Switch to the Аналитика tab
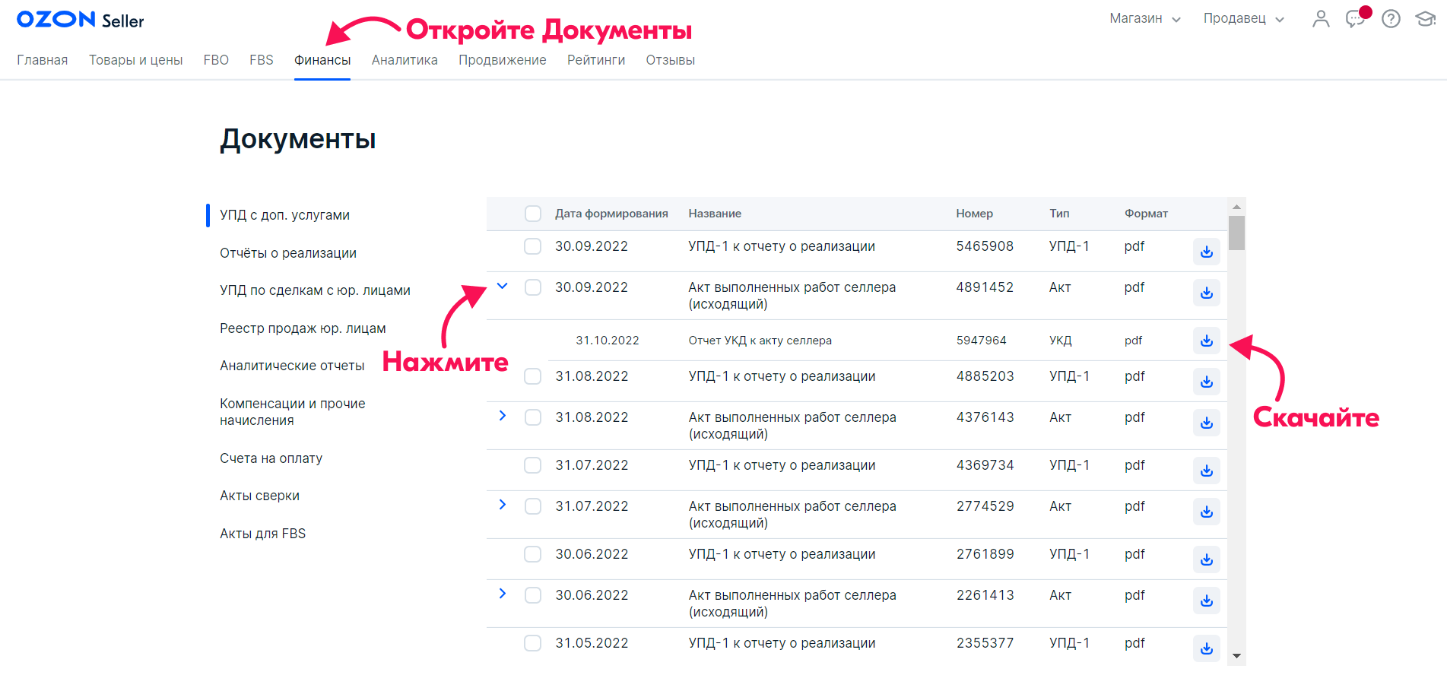The width and height of the screenshot is (1447, 691). [x=405, y=60]
